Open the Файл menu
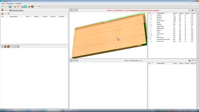The image size is (199, 112). coord(3,3)
